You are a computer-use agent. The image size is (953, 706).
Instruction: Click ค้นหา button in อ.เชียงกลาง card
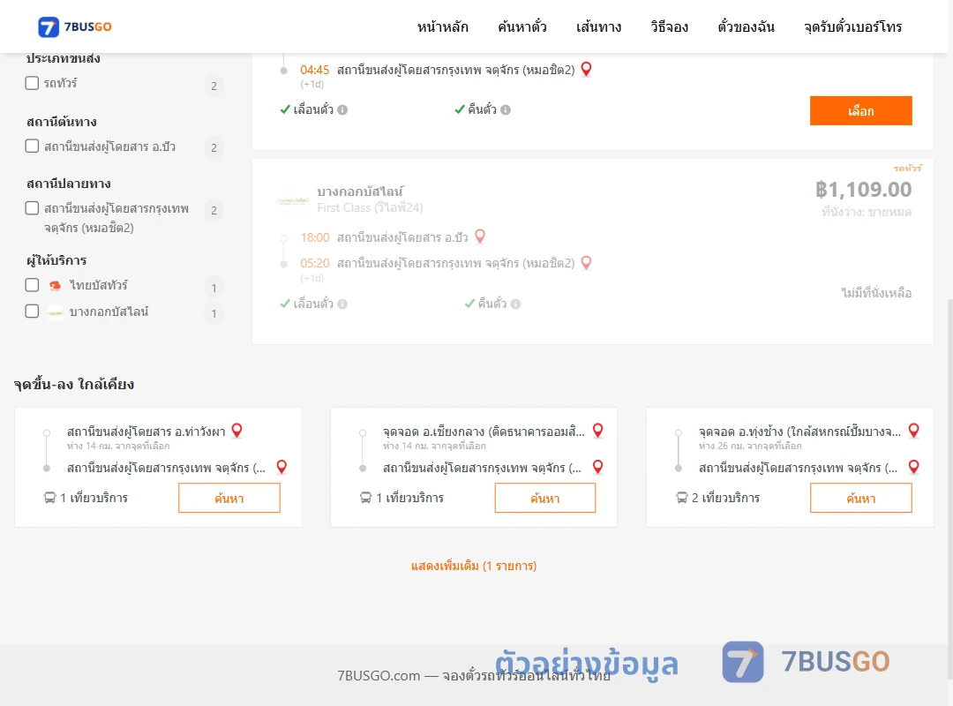coord(545,498)
